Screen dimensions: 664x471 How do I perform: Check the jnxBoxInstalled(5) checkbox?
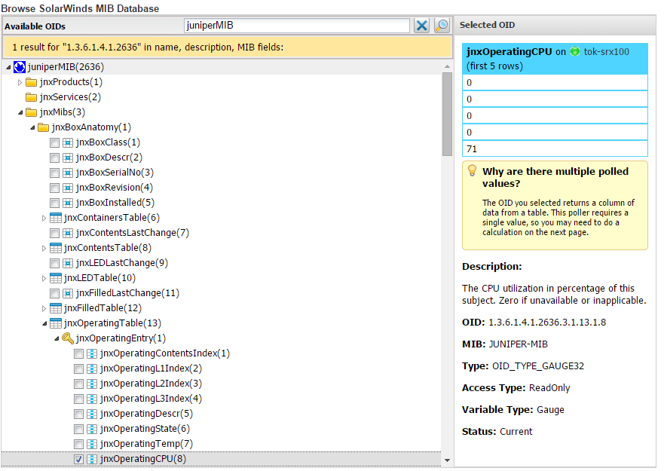pyautogui.click(x=54, y=203)
